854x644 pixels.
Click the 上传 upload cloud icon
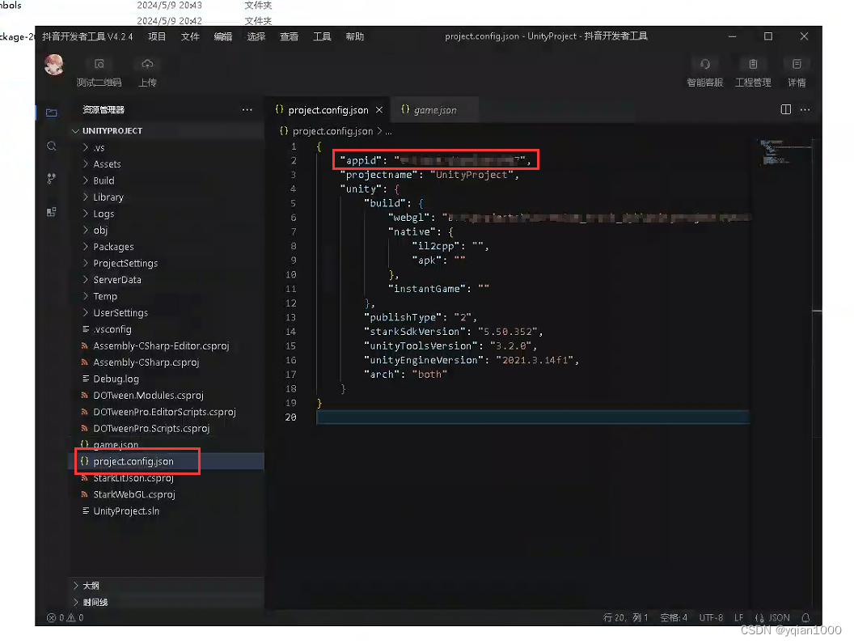pyautogui.click(x=147, y=64)
